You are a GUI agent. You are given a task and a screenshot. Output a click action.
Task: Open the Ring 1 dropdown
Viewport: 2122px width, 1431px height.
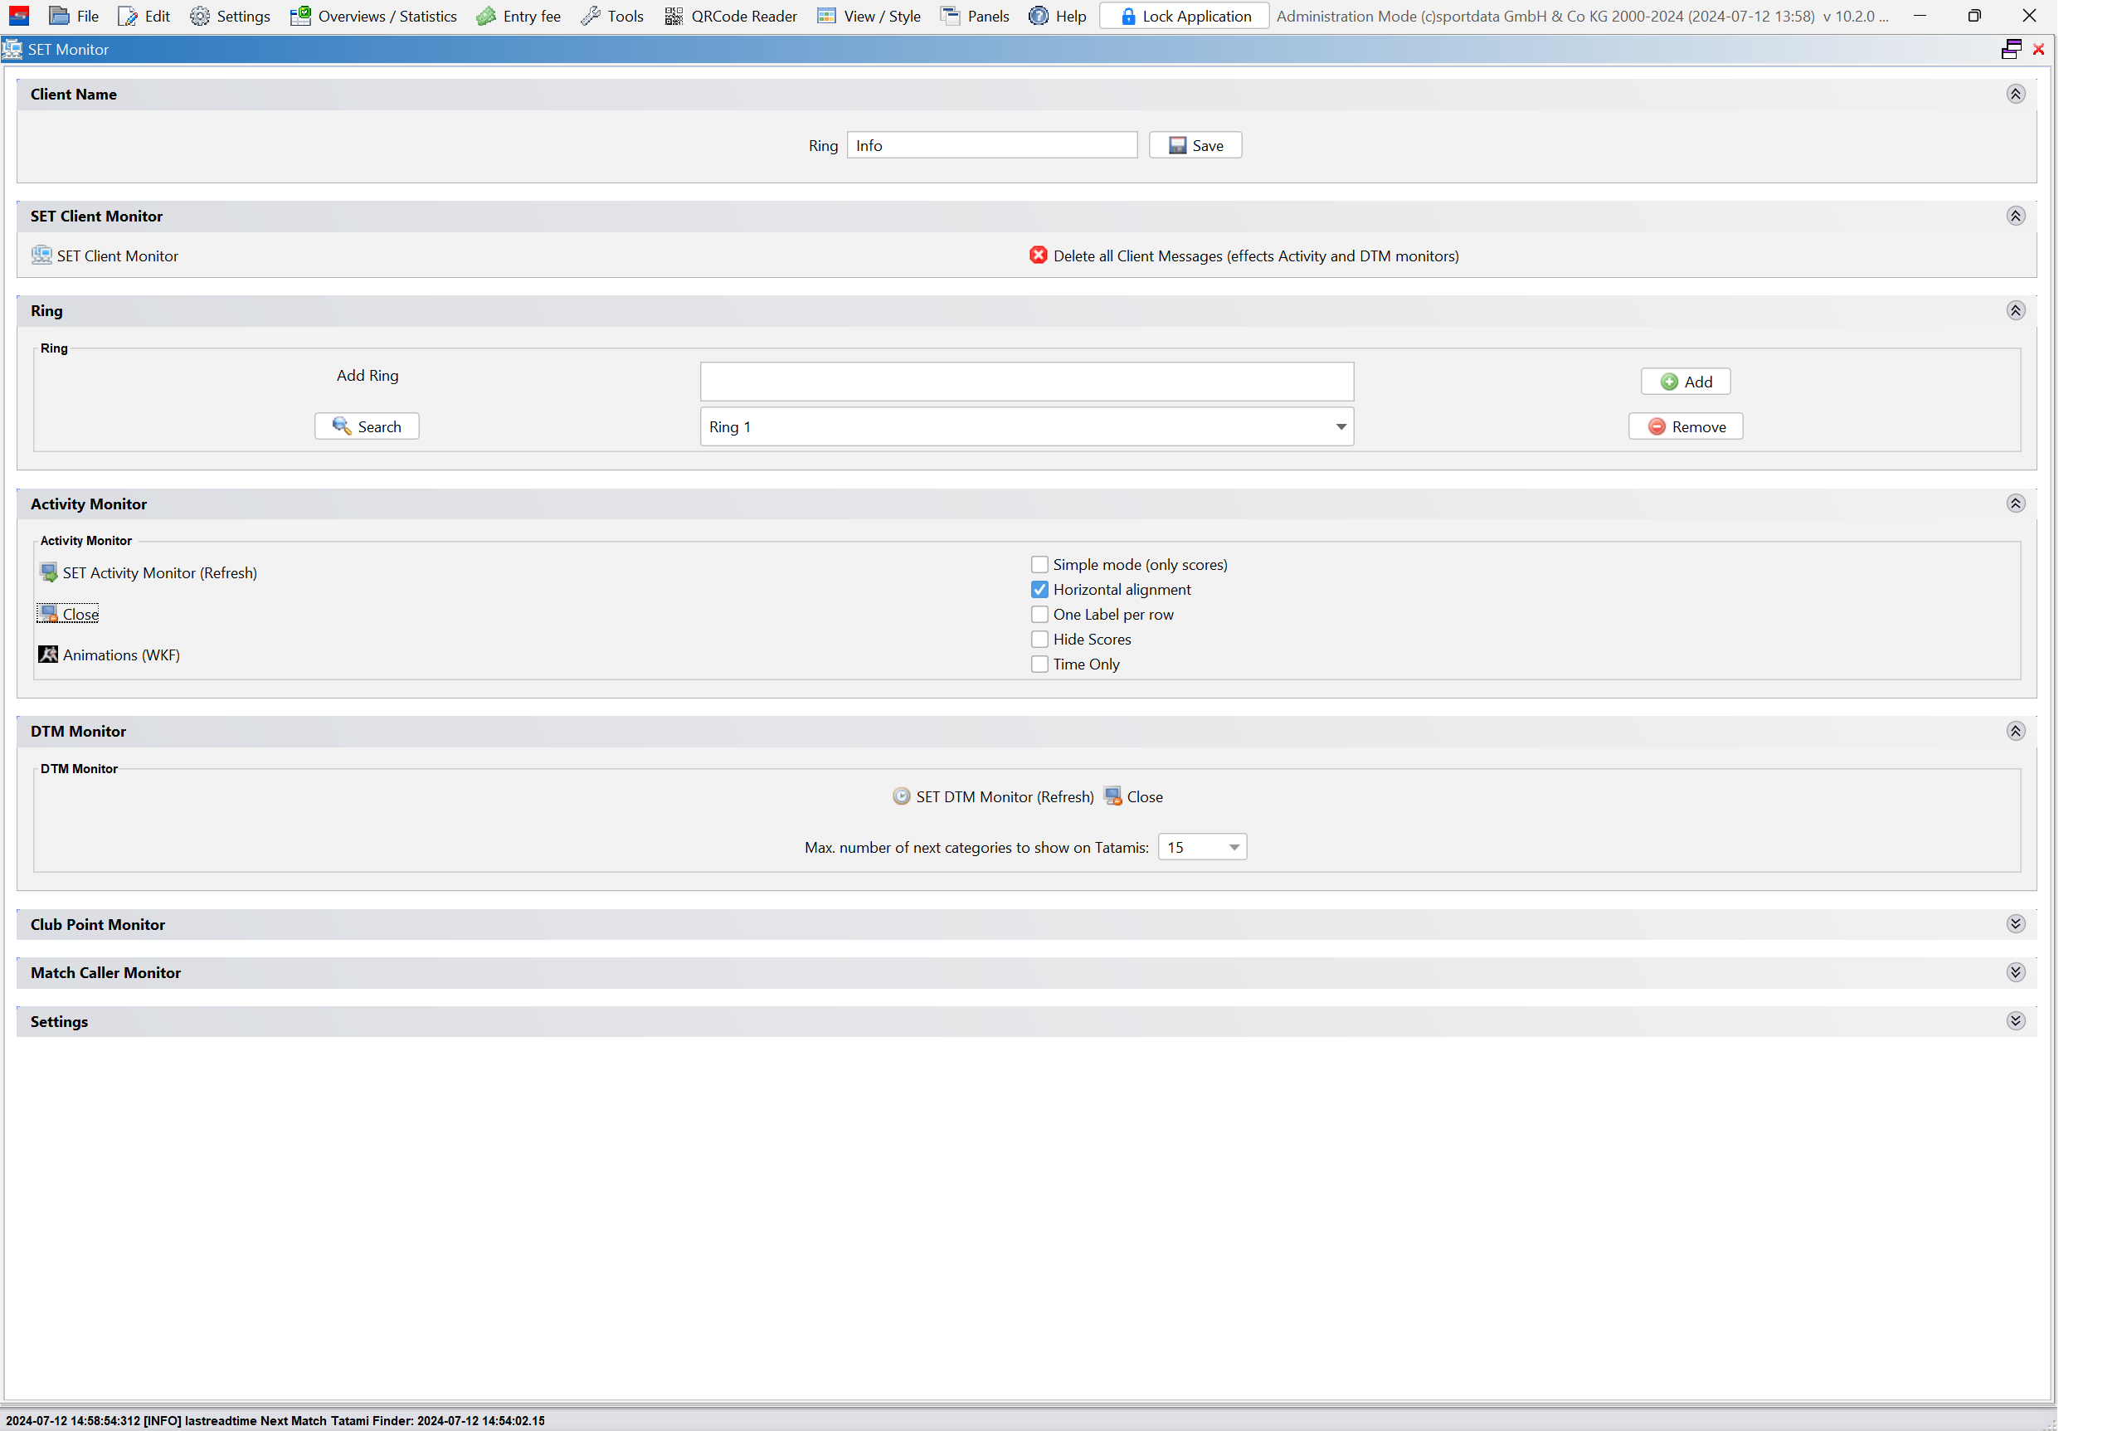(x=1027, y=427)
